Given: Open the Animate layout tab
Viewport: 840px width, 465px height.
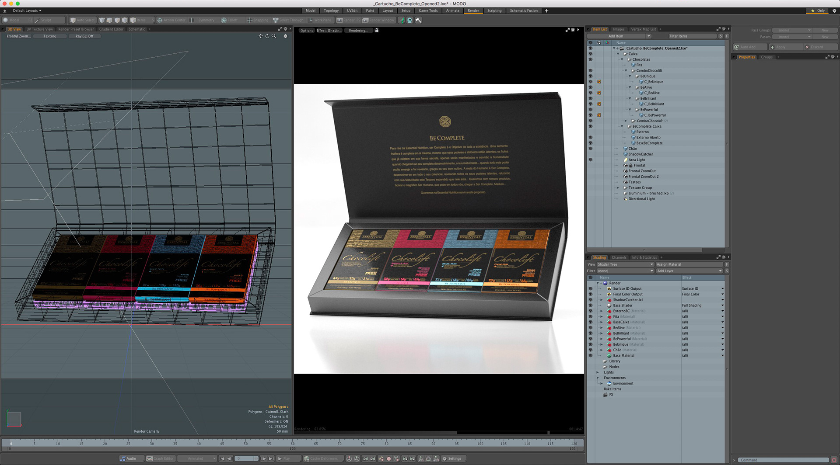Looking at the screenshot, I should click(453, 11).
